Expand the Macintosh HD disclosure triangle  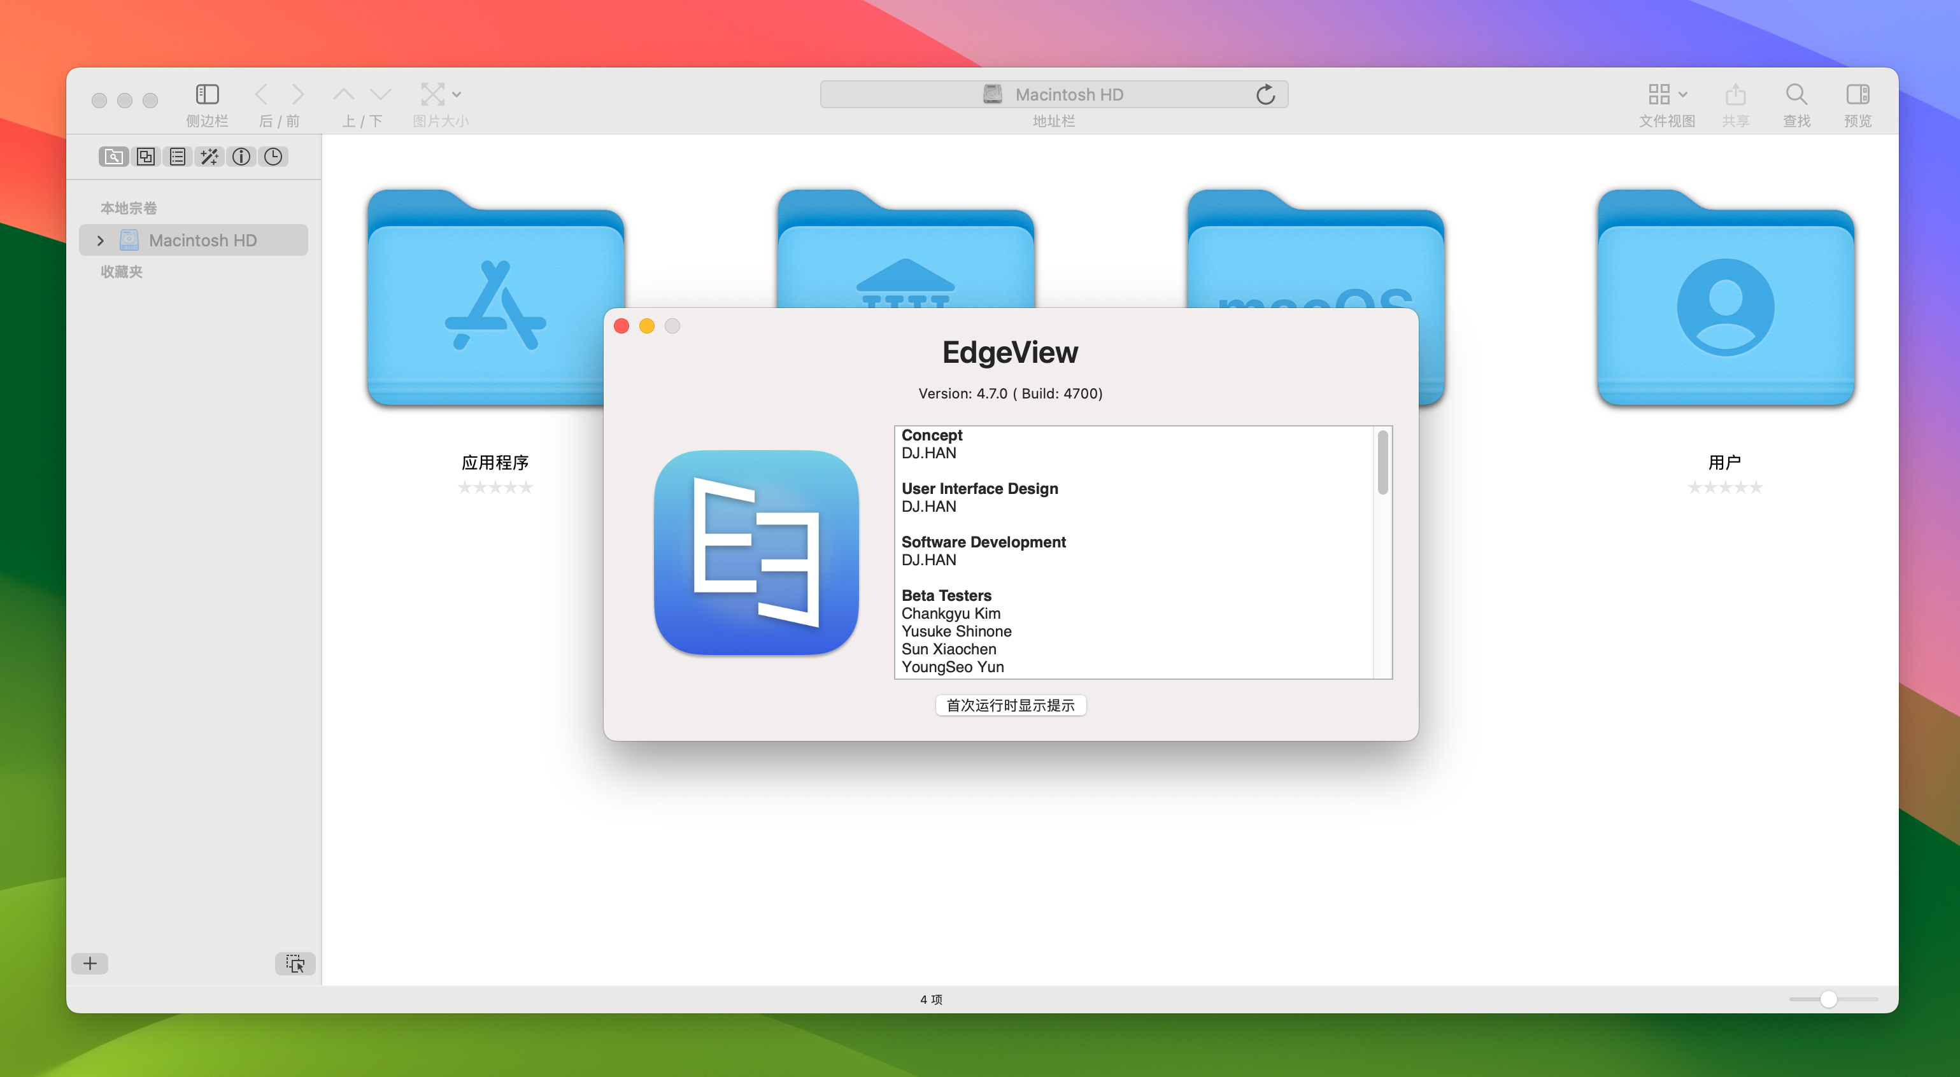click(x=100, y=241)
